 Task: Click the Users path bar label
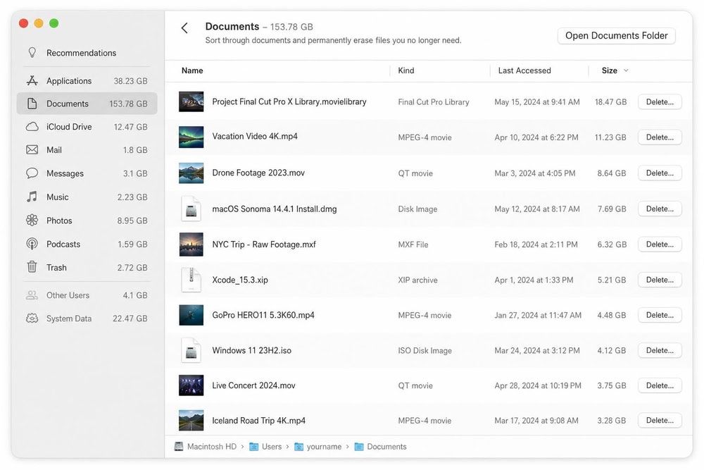click(x=272, y=447)
